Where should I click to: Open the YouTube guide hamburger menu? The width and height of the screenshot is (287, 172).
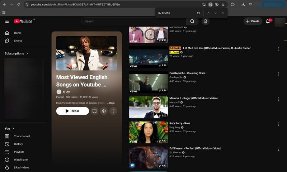7,21
